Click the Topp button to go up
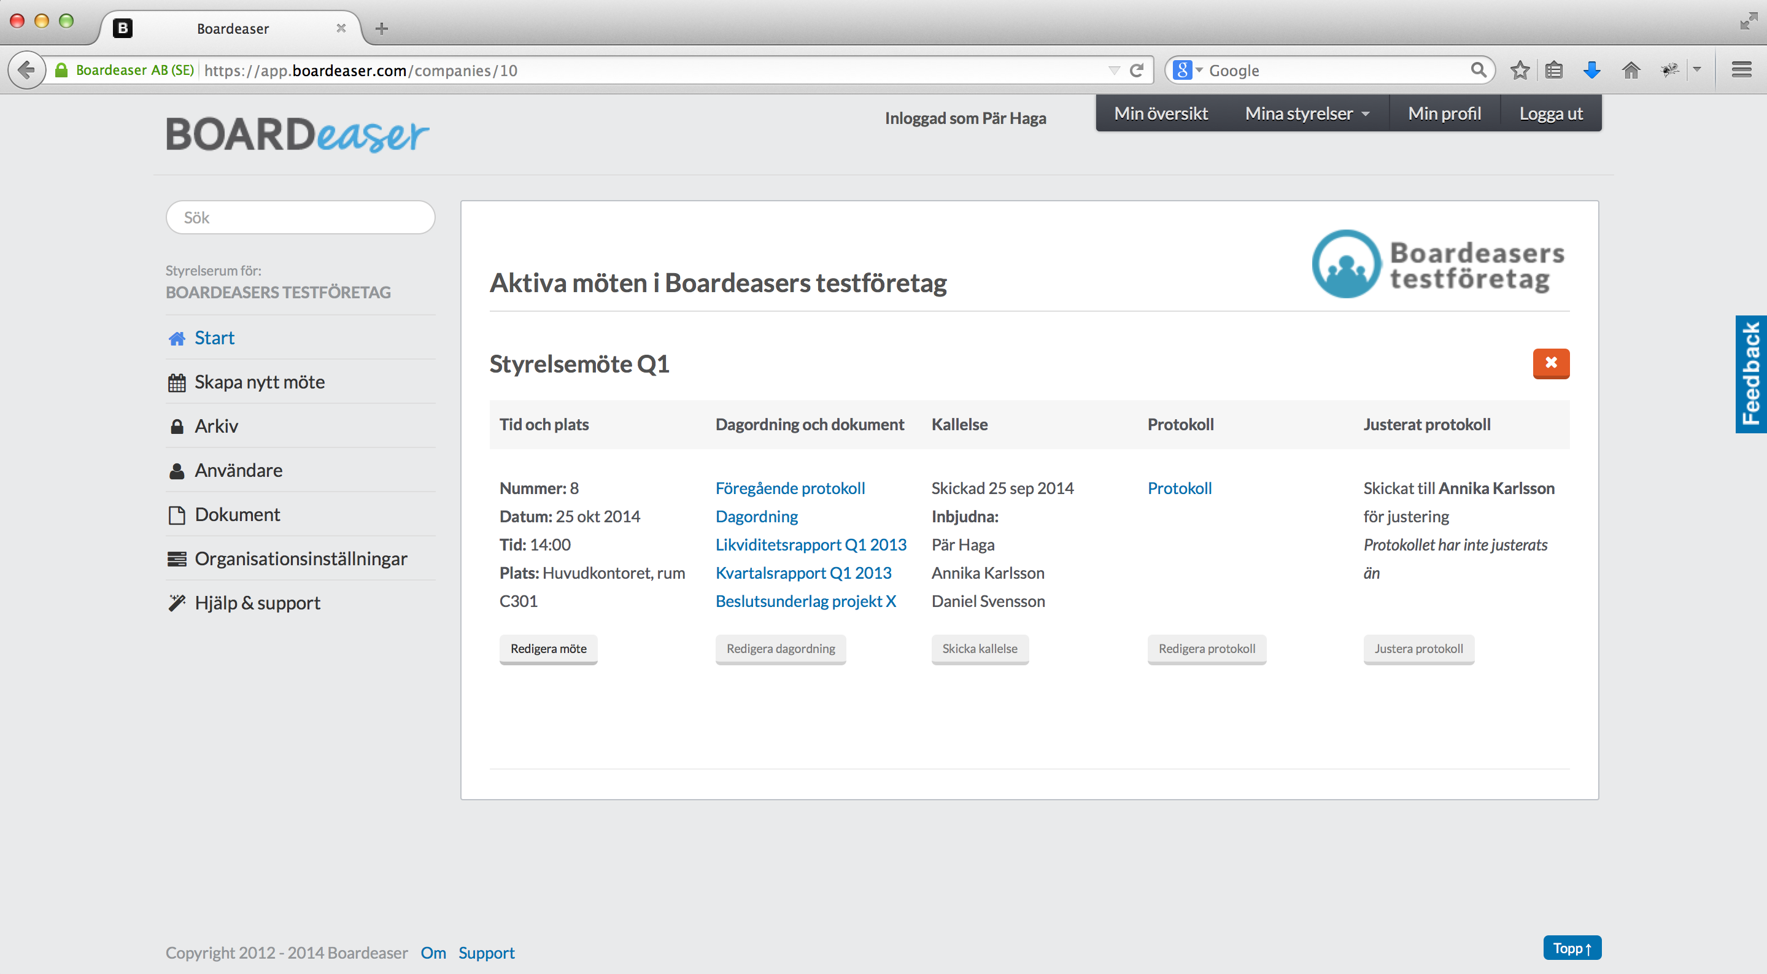Viewport: 1767px width, 974px height. pyautogui.click(x=1572, y=948)
